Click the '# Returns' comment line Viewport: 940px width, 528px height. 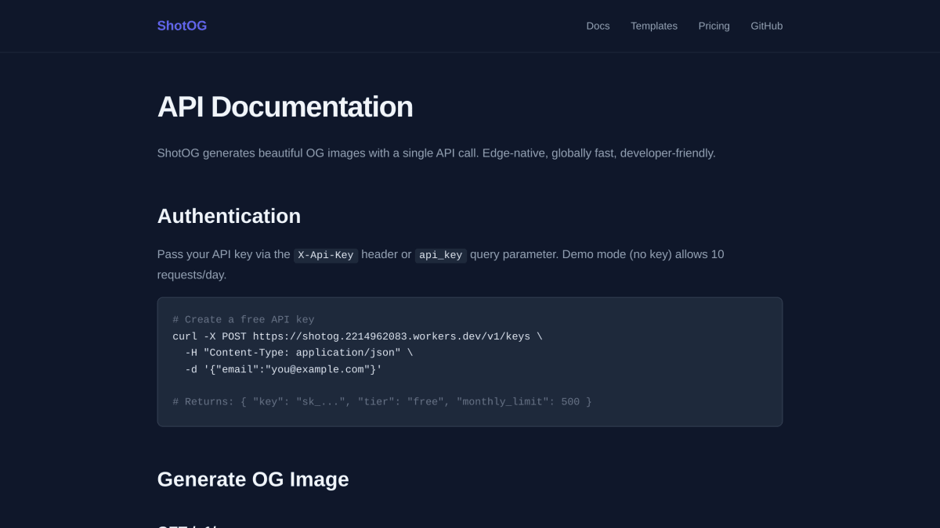click(x=382, y=401)
